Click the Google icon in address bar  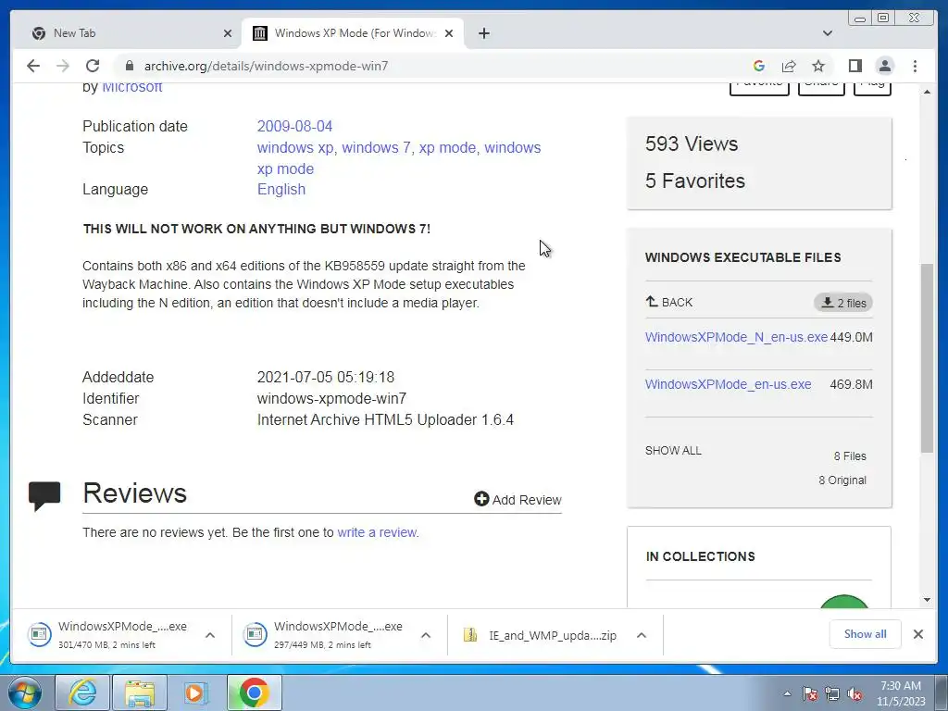[759, 66]
